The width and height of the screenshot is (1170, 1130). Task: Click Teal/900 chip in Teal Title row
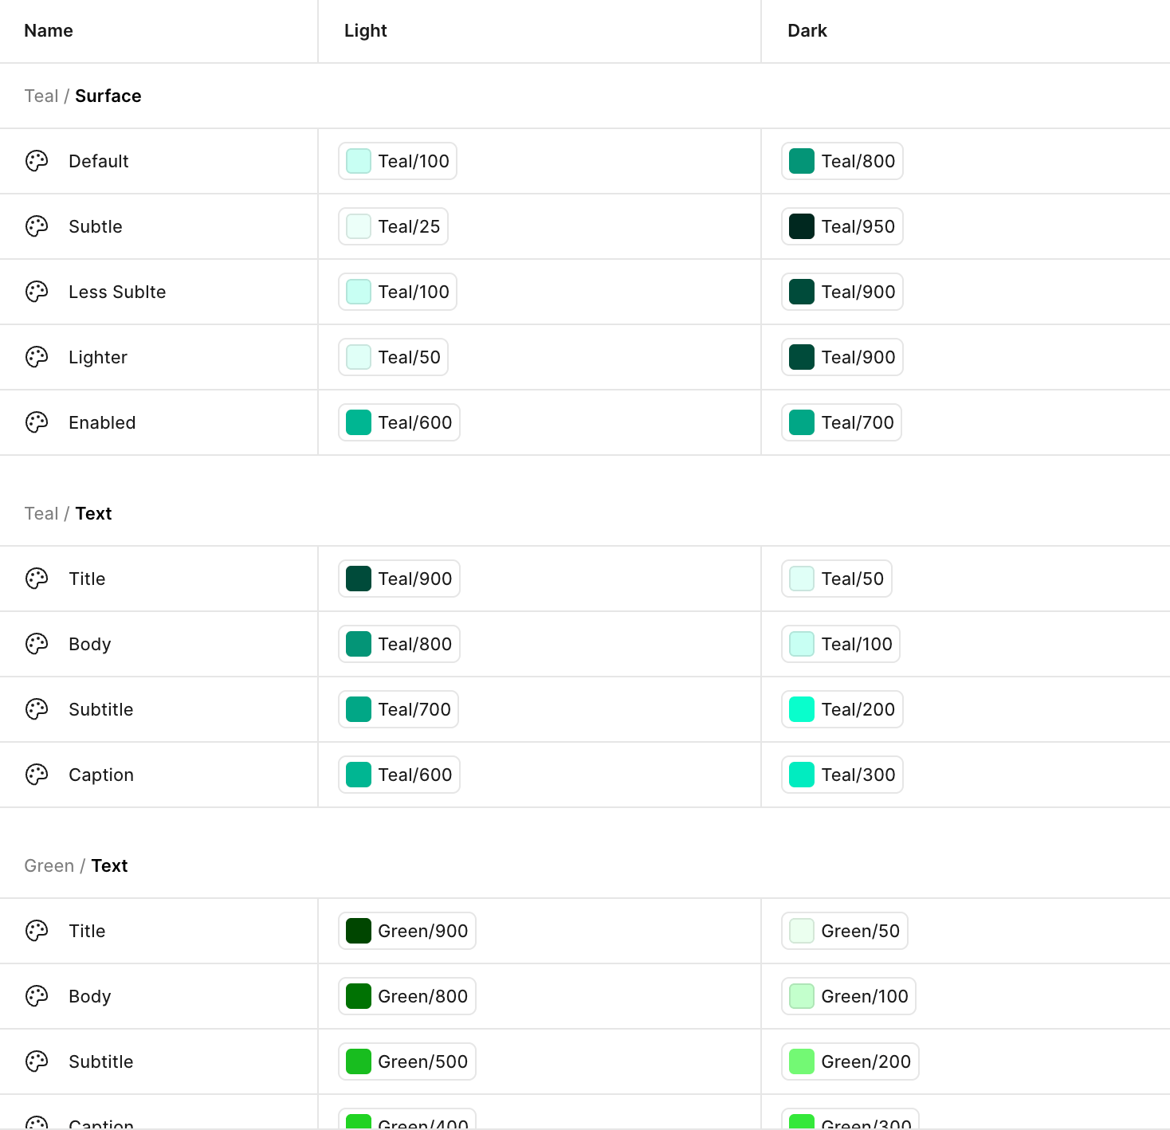(399, 579)
